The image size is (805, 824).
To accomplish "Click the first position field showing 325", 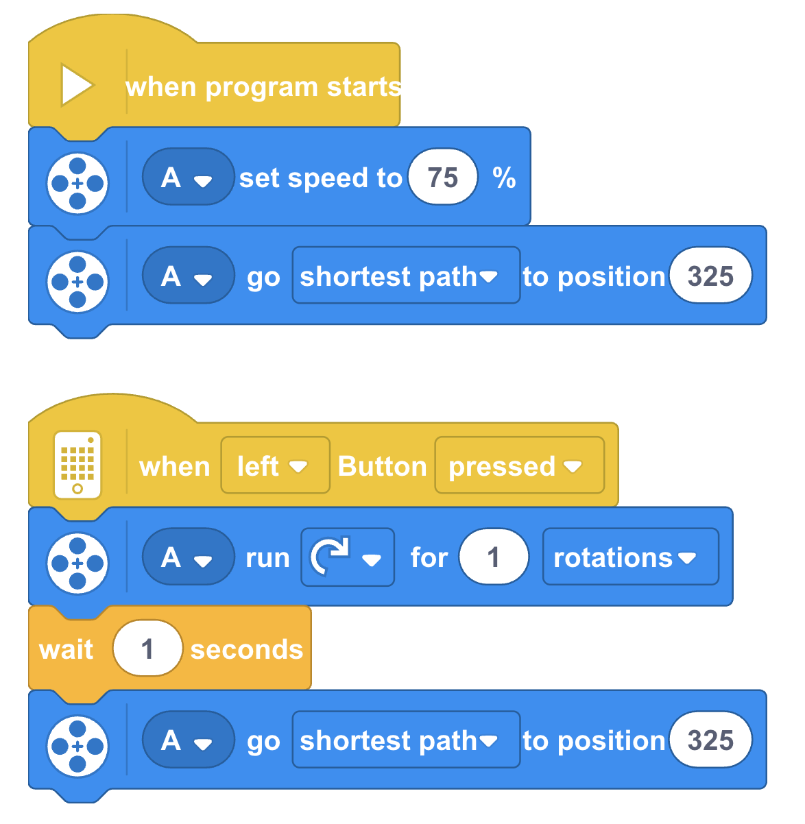I will pos(710,276).
